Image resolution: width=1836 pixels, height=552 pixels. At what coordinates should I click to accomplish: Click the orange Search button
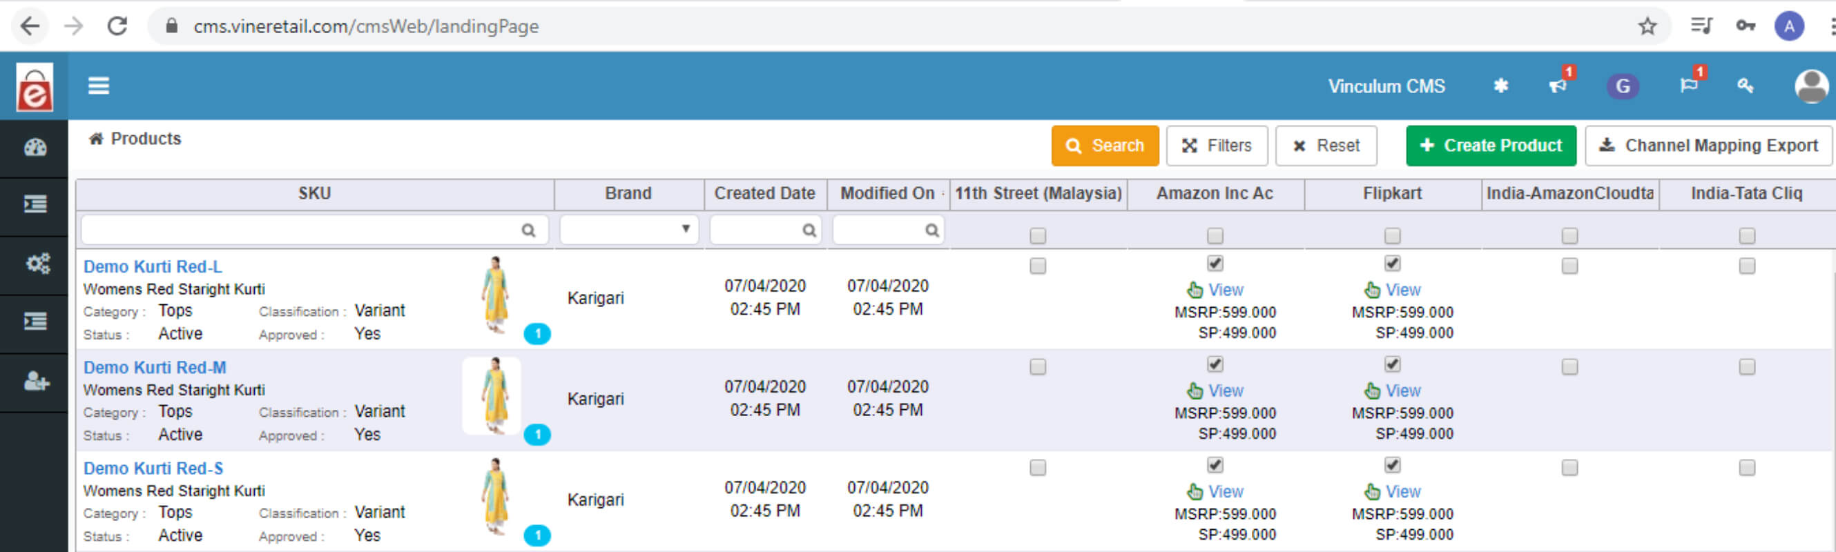[x=1105, y=146]
